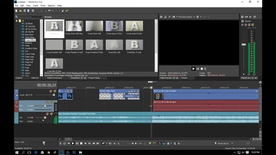
Task: Click the playback Rate slider
Action: (x=44, y=143)
